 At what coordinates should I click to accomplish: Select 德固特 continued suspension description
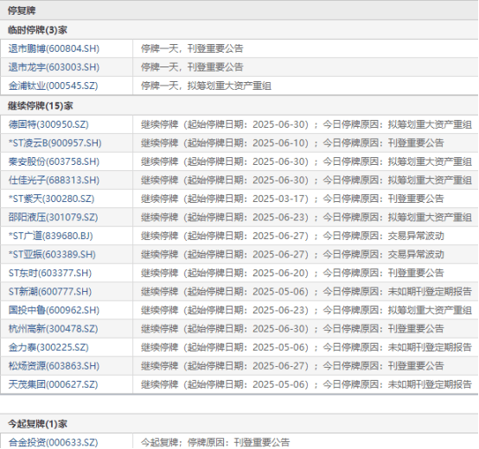click(306, 124)
